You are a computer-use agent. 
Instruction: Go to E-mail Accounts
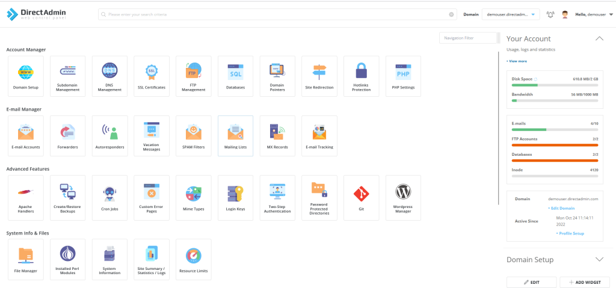coord(26,135)
